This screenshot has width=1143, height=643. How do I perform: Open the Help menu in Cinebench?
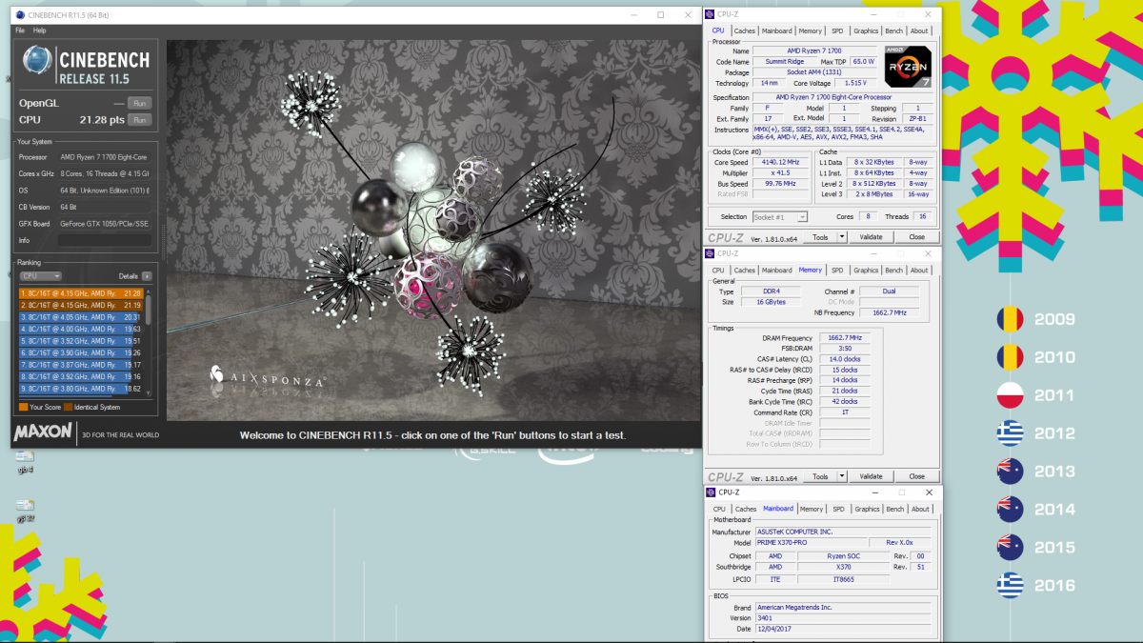point(39,30)
